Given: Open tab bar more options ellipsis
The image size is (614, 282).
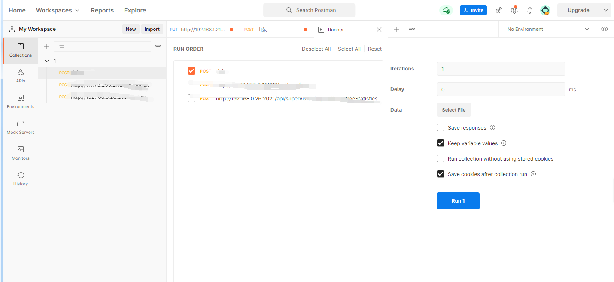Looking at the screenshot, I should click(x=412, y=29).
